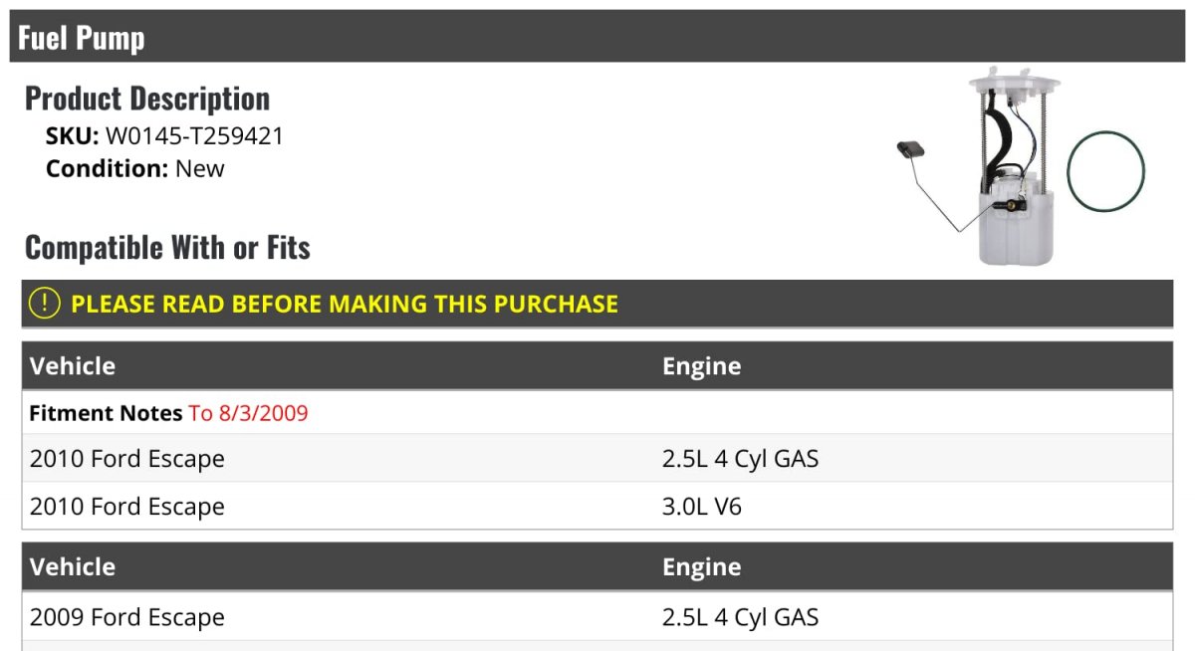Click the green O-ring seal in image
Image resolution: width=1195 pixels, height=651 pixels.
click(1105, 171)
